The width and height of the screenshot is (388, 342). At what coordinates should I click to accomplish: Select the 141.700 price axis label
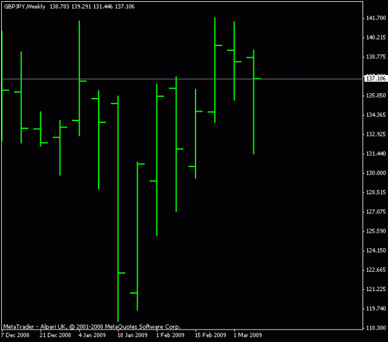(x=376, y=18)
